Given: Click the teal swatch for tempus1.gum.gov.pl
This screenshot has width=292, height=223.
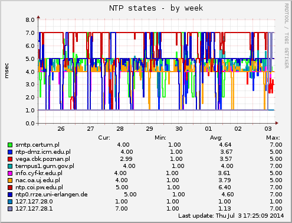Looking at the screenshot, I should click(x=10, y=166).
